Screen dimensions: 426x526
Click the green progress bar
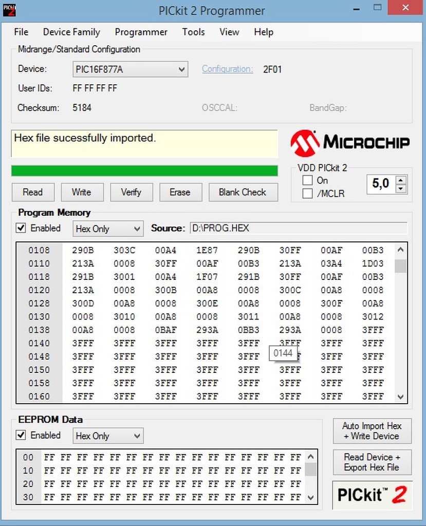tap(144, 171)
